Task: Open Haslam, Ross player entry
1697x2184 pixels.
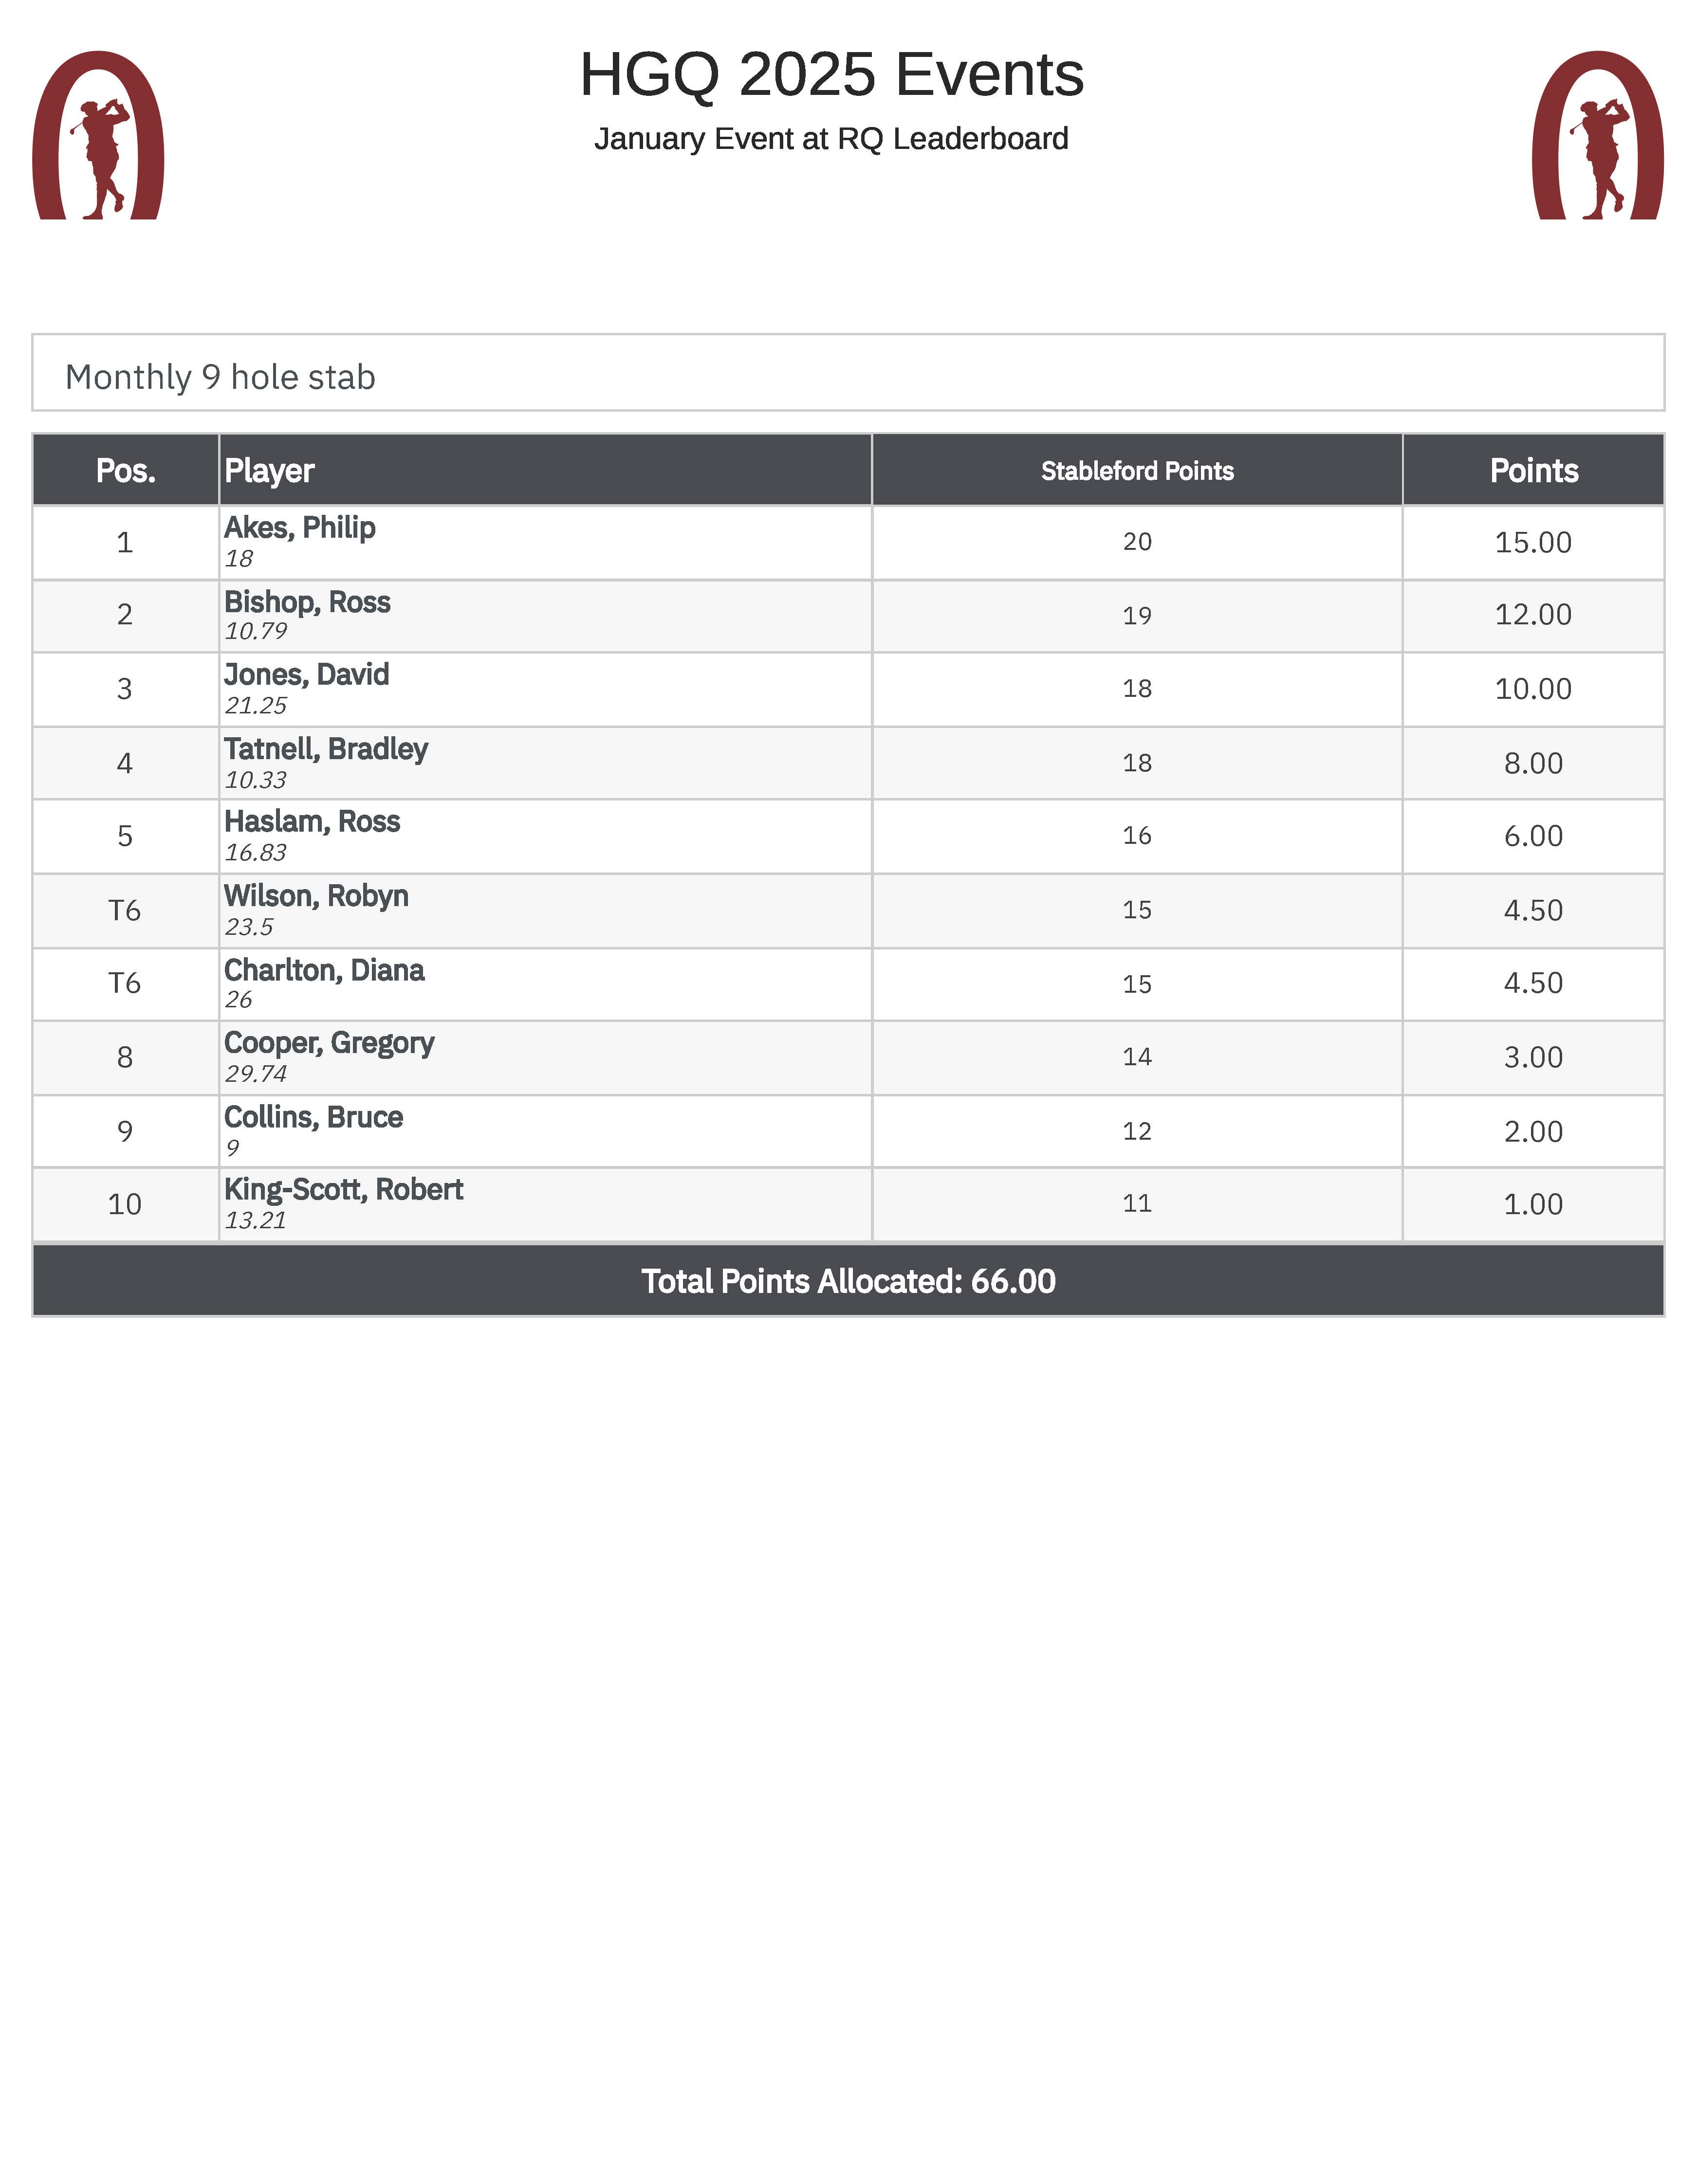Action: pyautogui.click(x=312, y=822)
